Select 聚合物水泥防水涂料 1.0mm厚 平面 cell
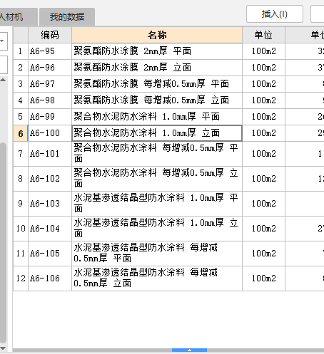 pyautogui.click(x=157, y=117)
